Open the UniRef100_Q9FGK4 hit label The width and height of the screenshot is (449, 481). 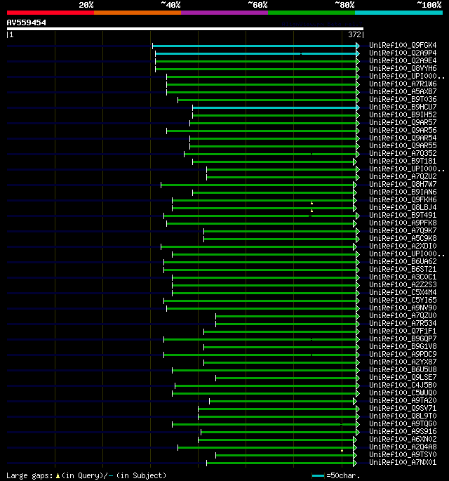(x=403, y=46)
